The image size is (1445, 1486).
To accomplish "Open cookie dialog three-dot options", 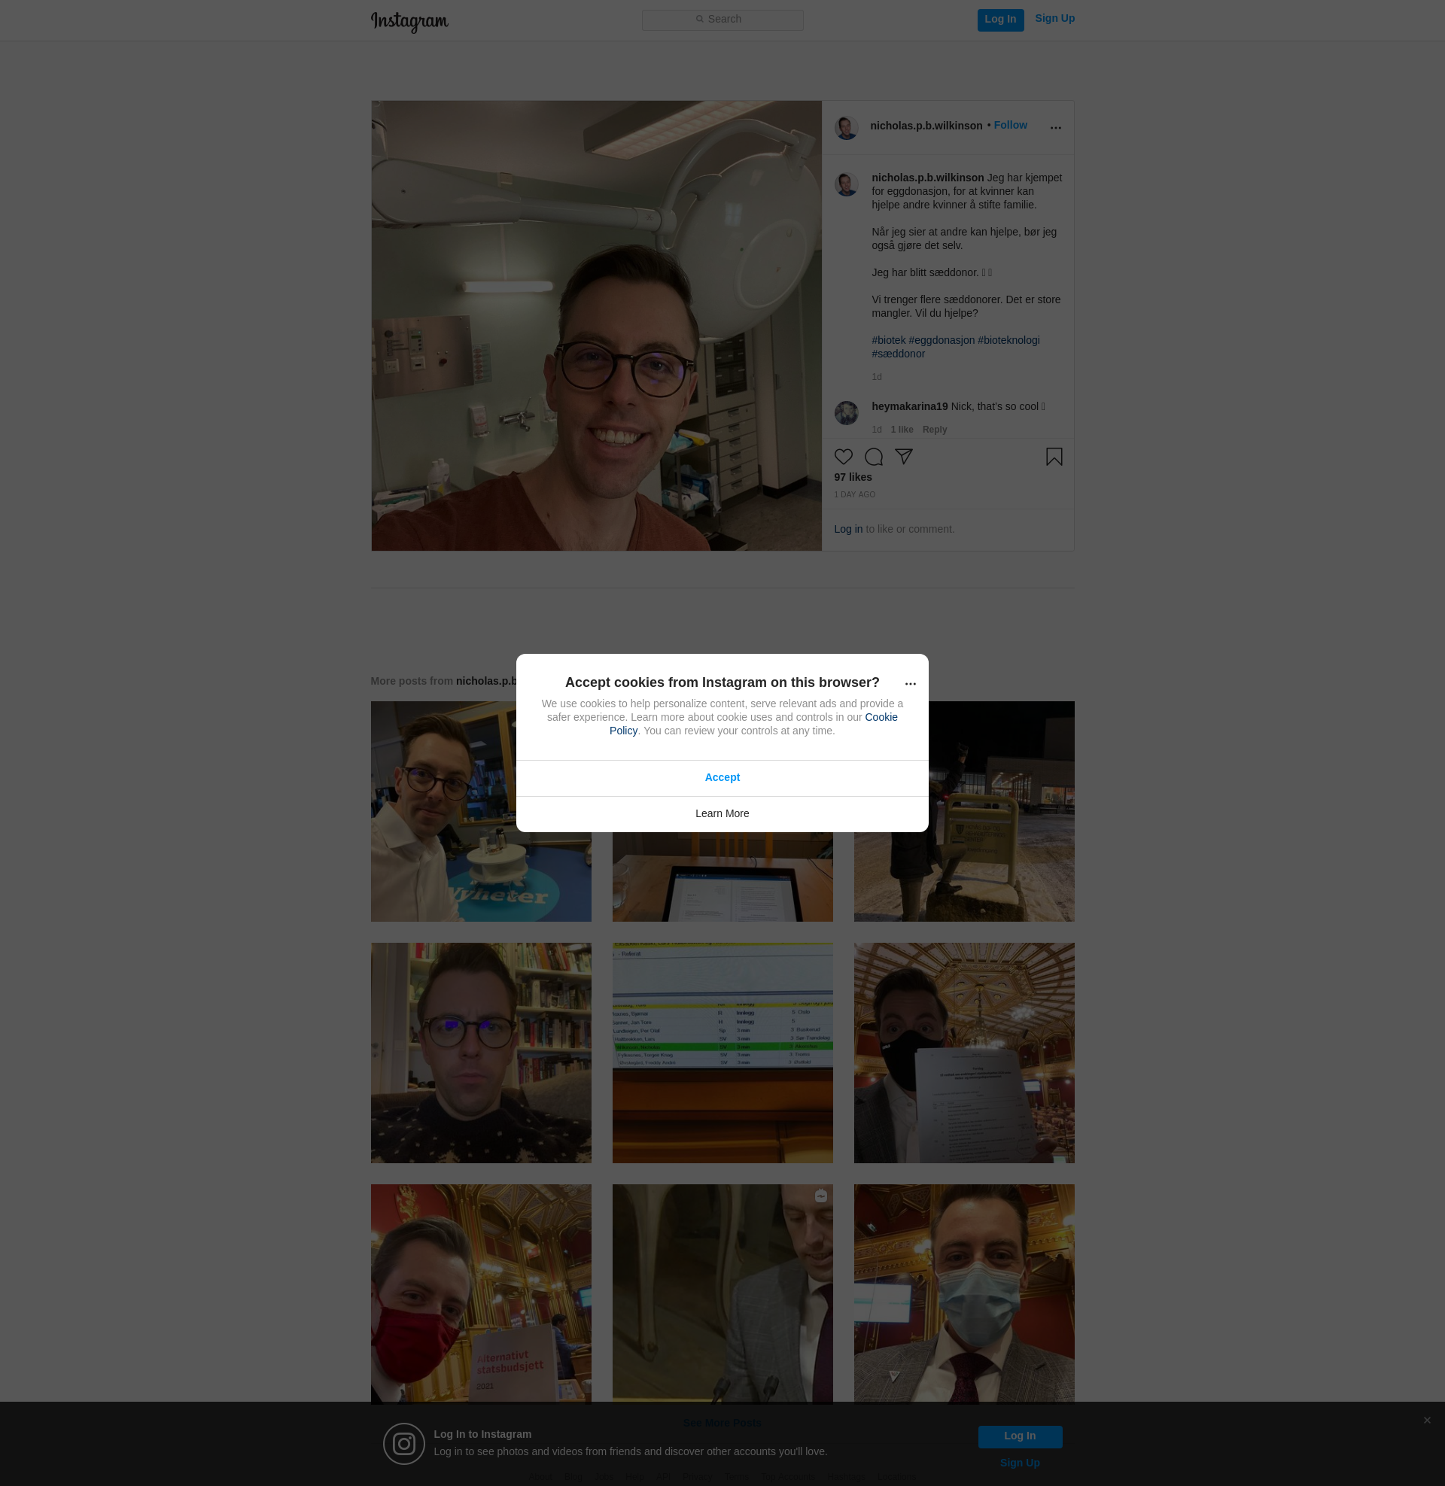I will [x=910, y=683].
